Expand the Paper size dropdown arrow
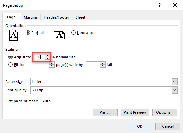 174,82
